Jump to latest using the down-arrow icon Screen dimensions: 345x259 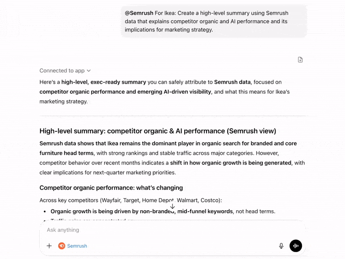[x=172, y=206]
